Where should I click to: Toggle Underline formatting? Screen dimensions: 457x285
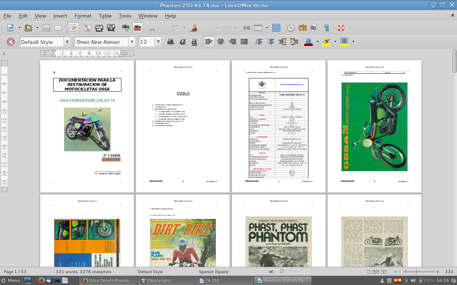[x=194, y=42]
